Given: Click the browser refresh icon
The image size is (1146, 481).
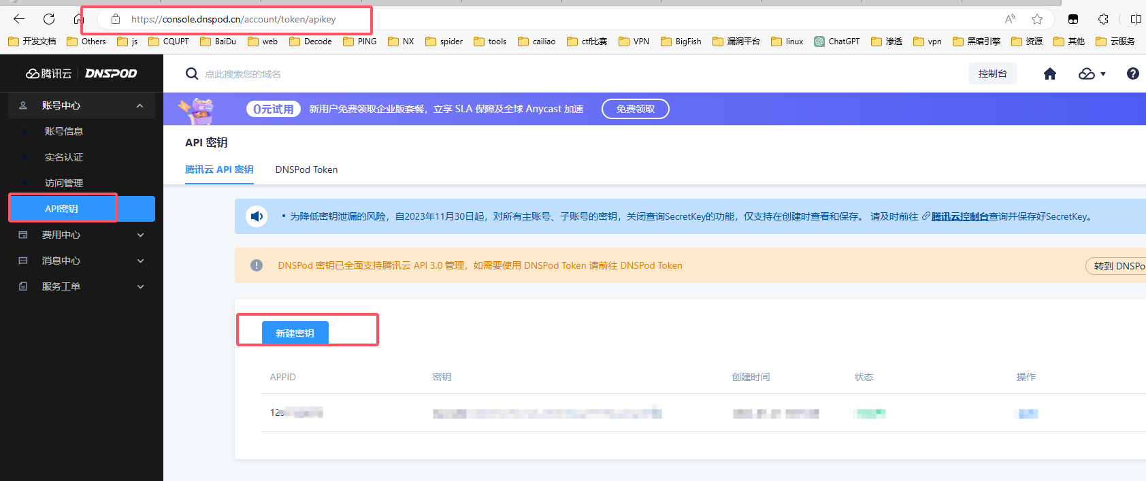Looking at the screenshot, I should coord(49,19).
